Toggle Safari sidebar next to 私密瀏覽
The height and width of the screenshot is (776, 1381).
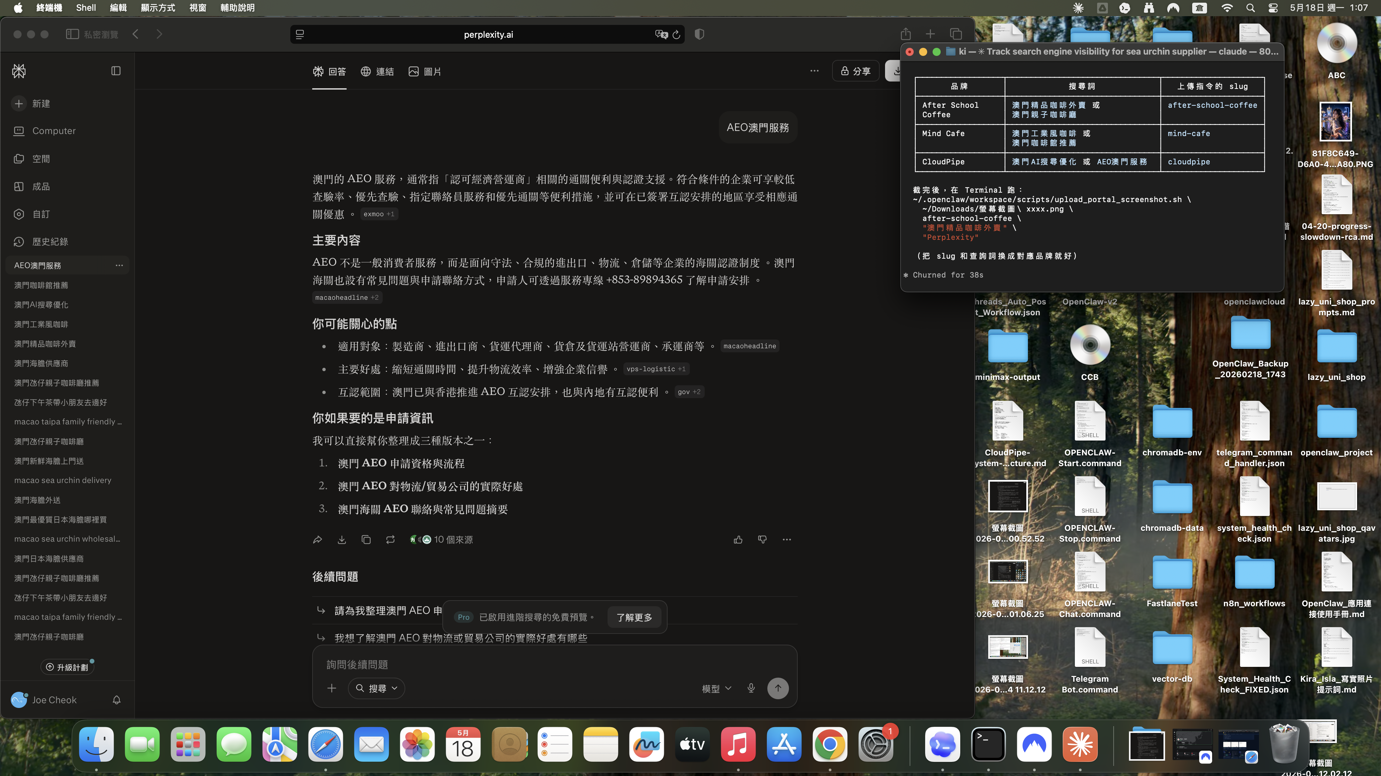point(72,34)
